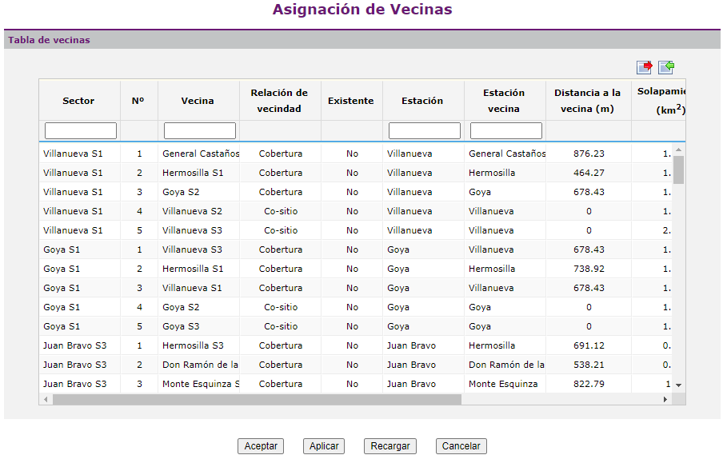Image resolution: width=727 pixels, height=459 pixels.
Task: Click the Aplicar button
Action: [324, 446]
